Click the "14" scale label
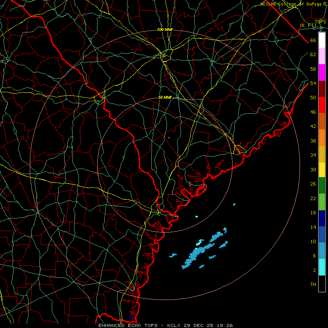 pos(313,227)
